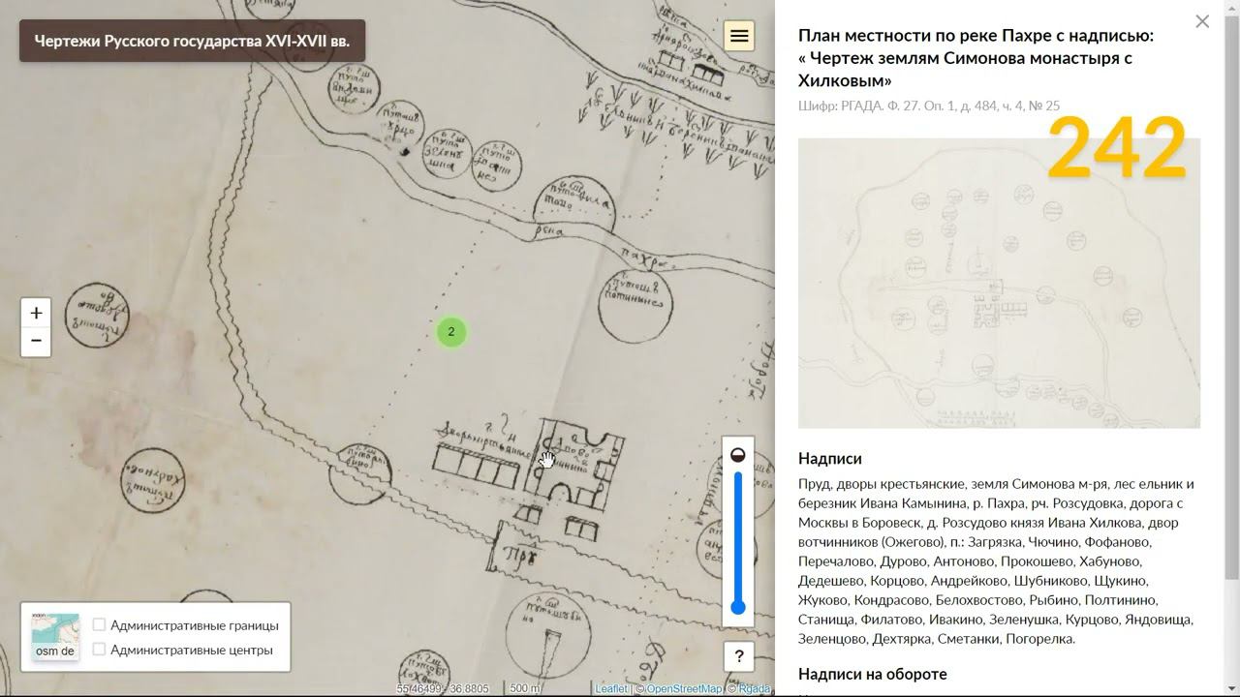Open the Rgada attribution link
Viewport: 1240px width, 697px height.
pyautogui.click(x=755, y=688)
